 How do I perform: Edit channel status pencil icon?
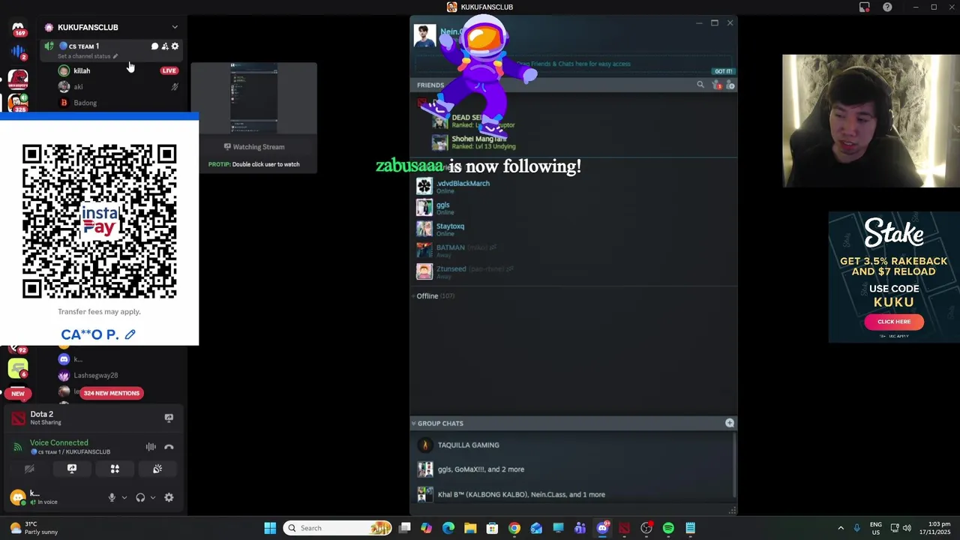click(x=115, y=56)
